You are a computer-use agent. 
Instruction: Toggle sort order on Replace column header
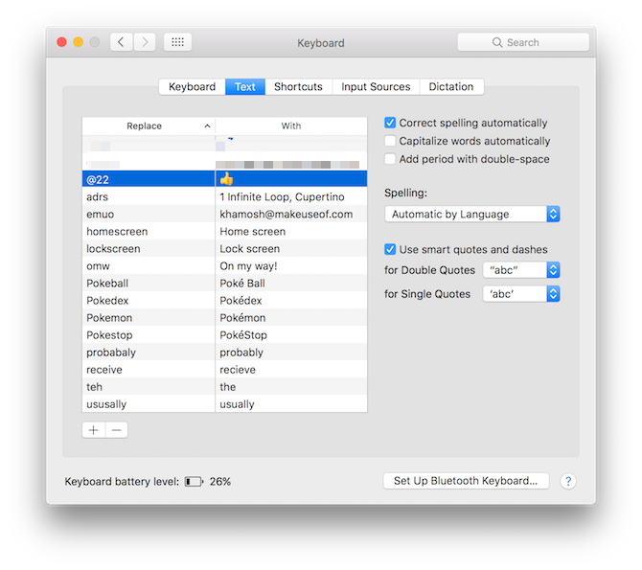tap(149, 126)
